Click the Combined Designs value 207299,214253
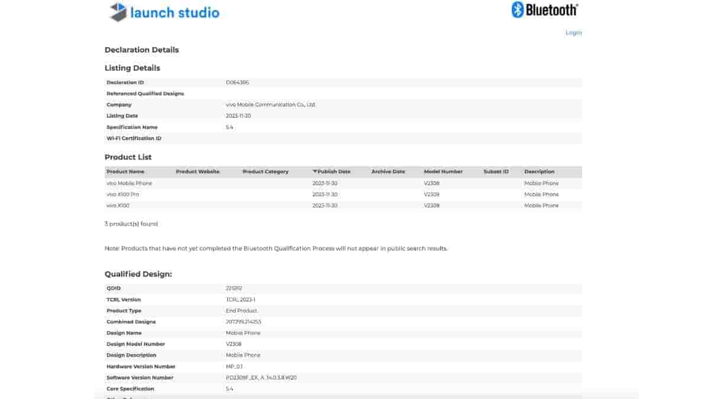The width and height of the screenshot is (710, 399). (243, 322)
